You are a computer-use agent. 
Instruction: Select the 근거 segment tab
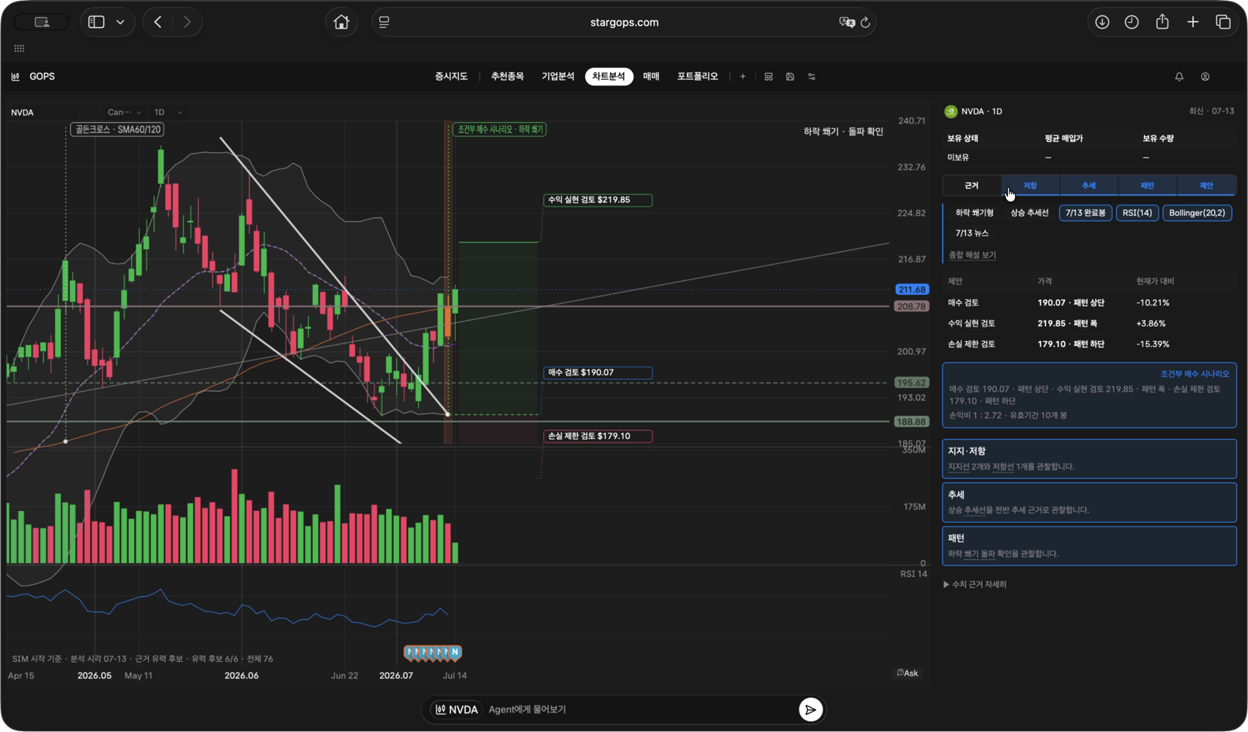point(972,186)
